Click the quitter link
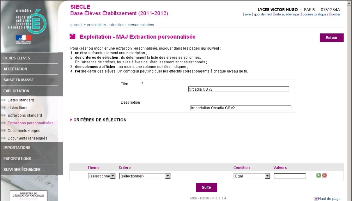352x201 pixels. [336, 14]
